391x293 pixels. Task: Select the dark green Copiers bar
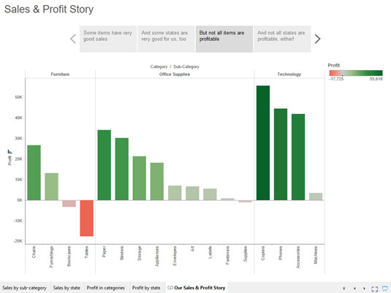tap(263, 143)
